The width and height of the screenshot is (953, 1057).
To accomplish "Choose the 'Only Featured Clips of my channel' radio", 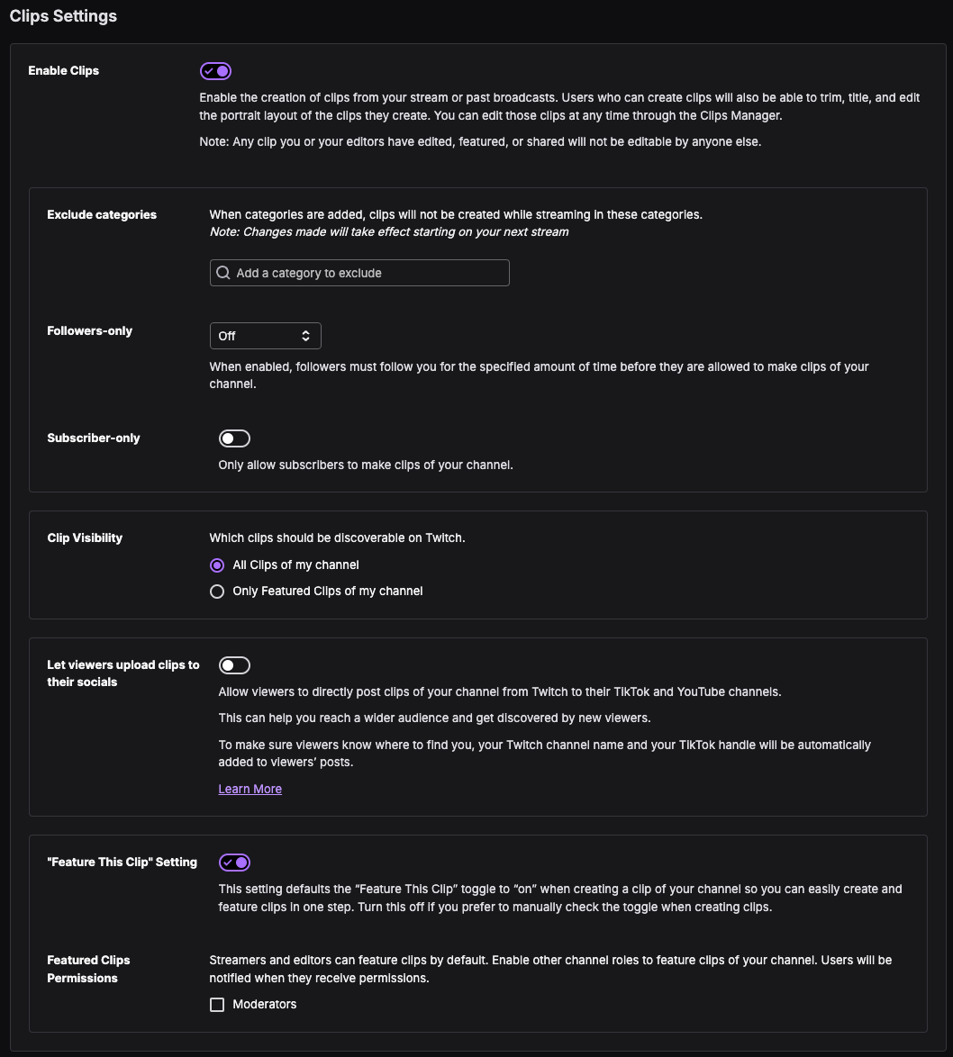I will click(217, 592).
